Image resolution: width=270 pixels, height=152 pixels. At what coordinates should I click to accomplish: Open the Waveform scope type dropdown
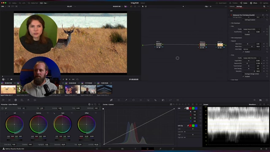pos(253,104)
